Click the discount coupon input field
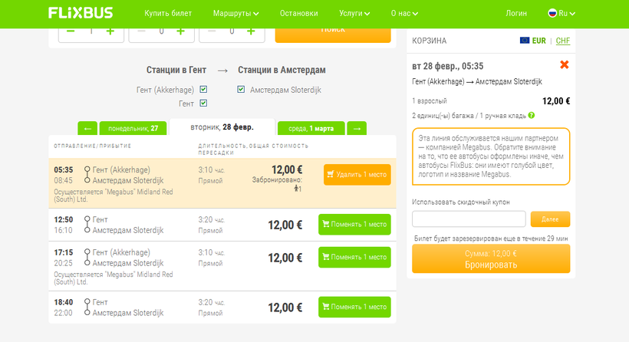 tap(469, 219)
